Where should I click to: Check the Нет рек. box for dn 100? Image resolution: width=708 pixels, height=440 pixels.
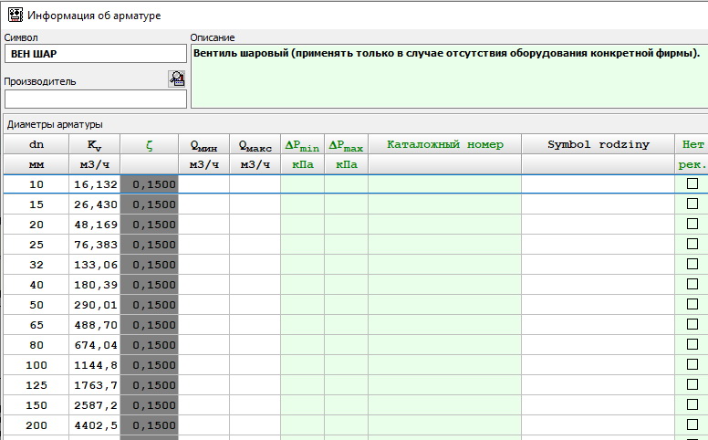(692, 364)
